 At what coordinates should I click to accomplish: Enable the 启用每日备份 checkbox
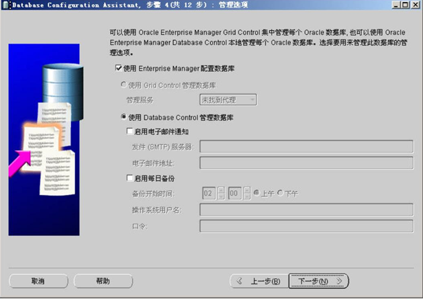tap(130, 178)
